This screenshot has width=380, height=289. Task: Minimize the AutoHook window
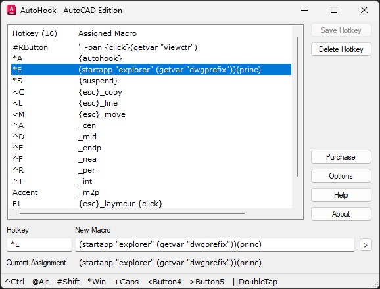(304, 10)
